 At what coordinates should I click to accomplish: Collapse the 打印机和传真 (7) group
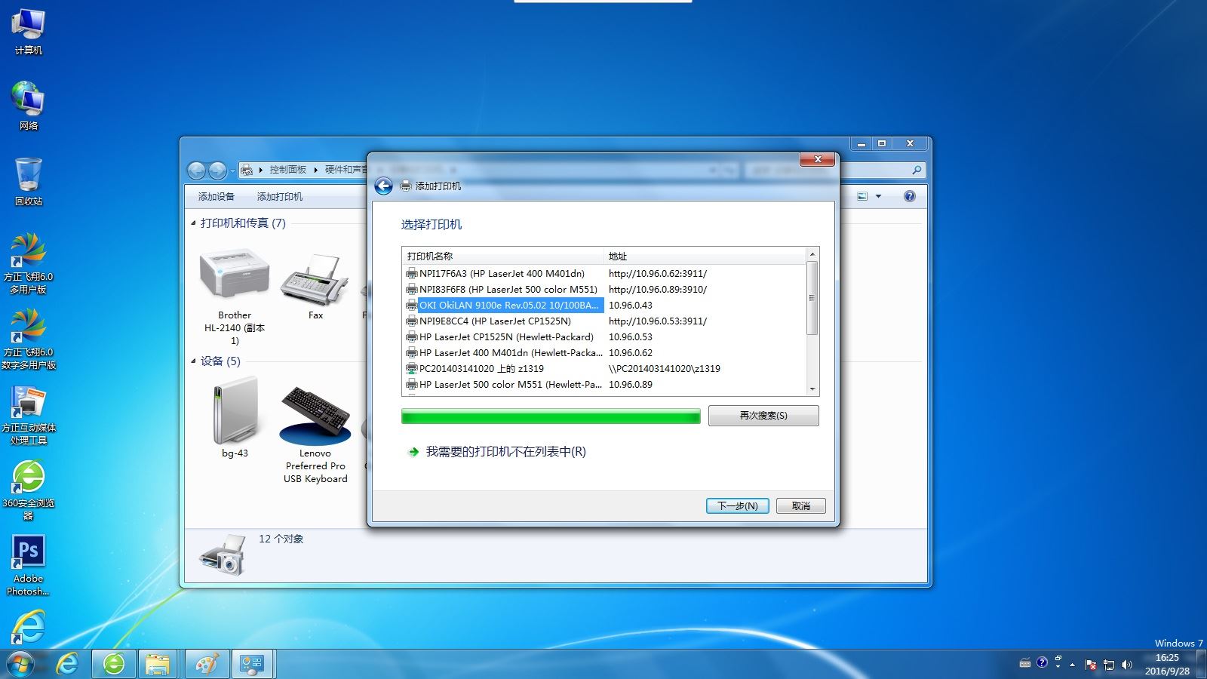click(x=193, y=223)
